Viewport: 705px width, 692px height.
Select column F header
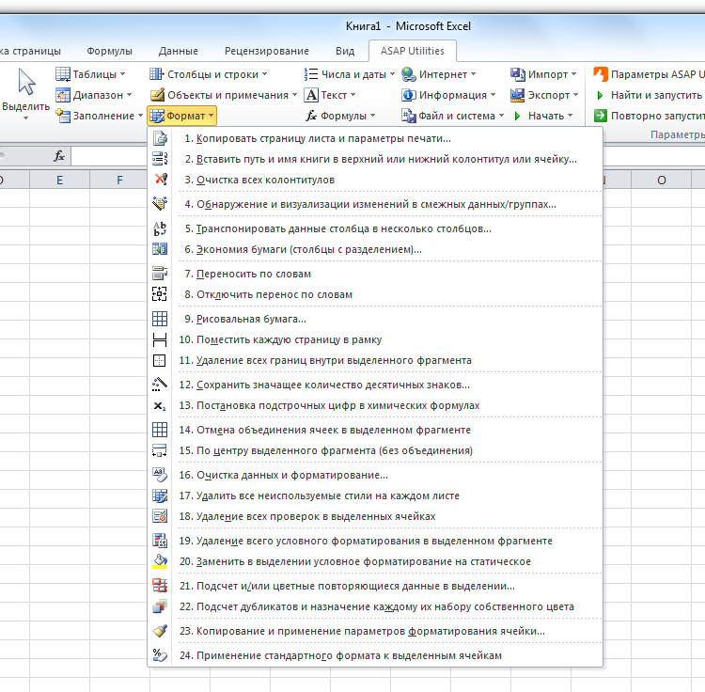(119, 181)
